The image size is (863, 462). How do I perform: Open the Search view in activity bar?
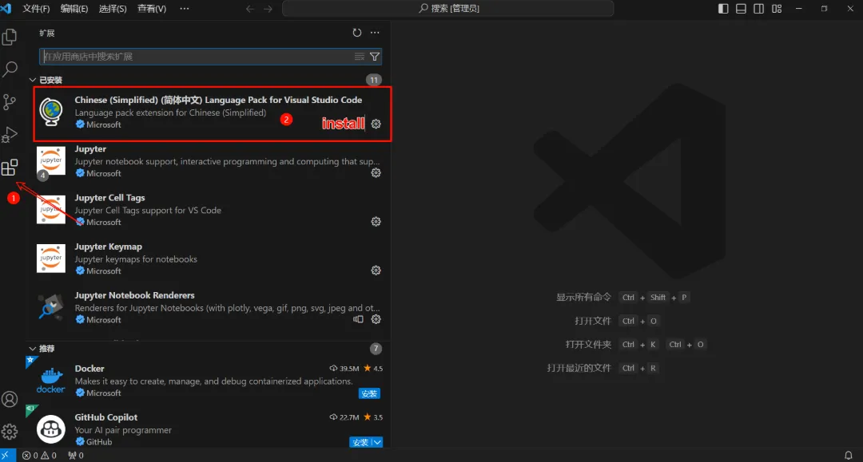[x=10, y=69]
